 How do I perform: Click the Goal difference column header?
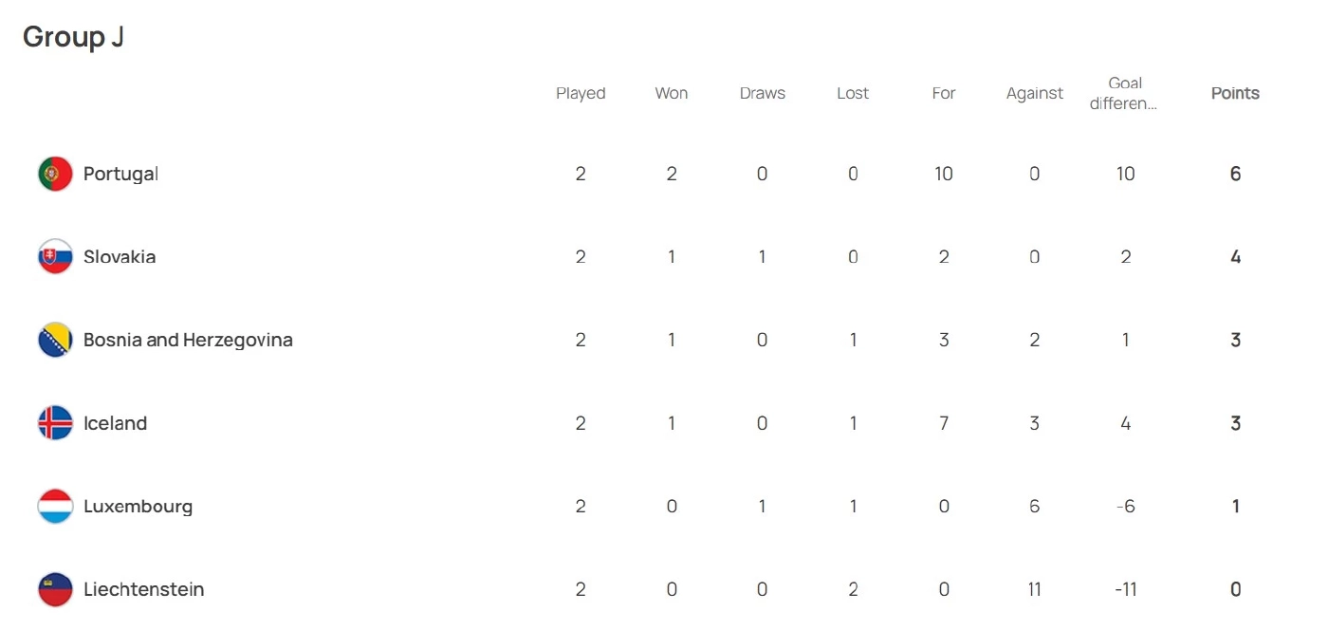(1125, 93)
